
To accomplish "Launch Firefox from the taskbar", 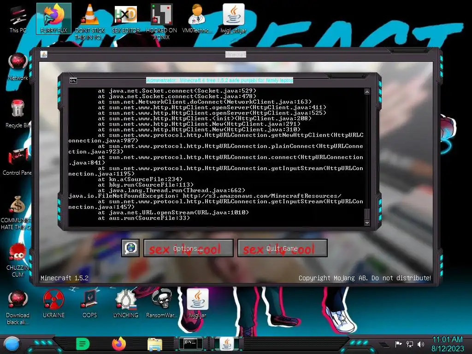I will (119, 344).
